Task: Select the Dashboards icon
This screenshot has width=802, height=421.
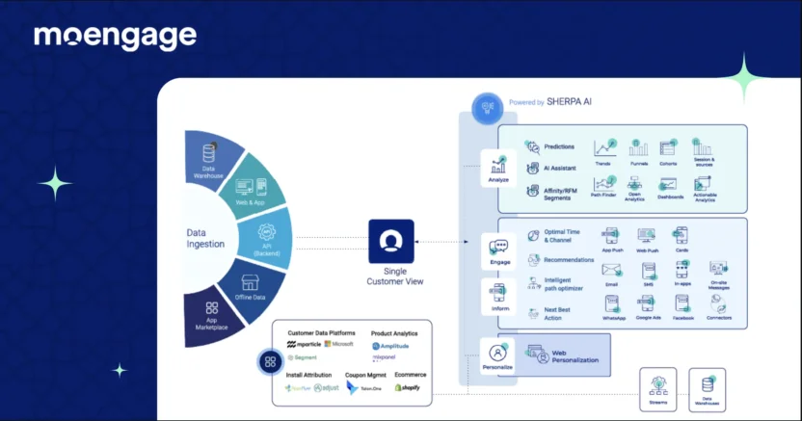Action: tap(668, 184)
